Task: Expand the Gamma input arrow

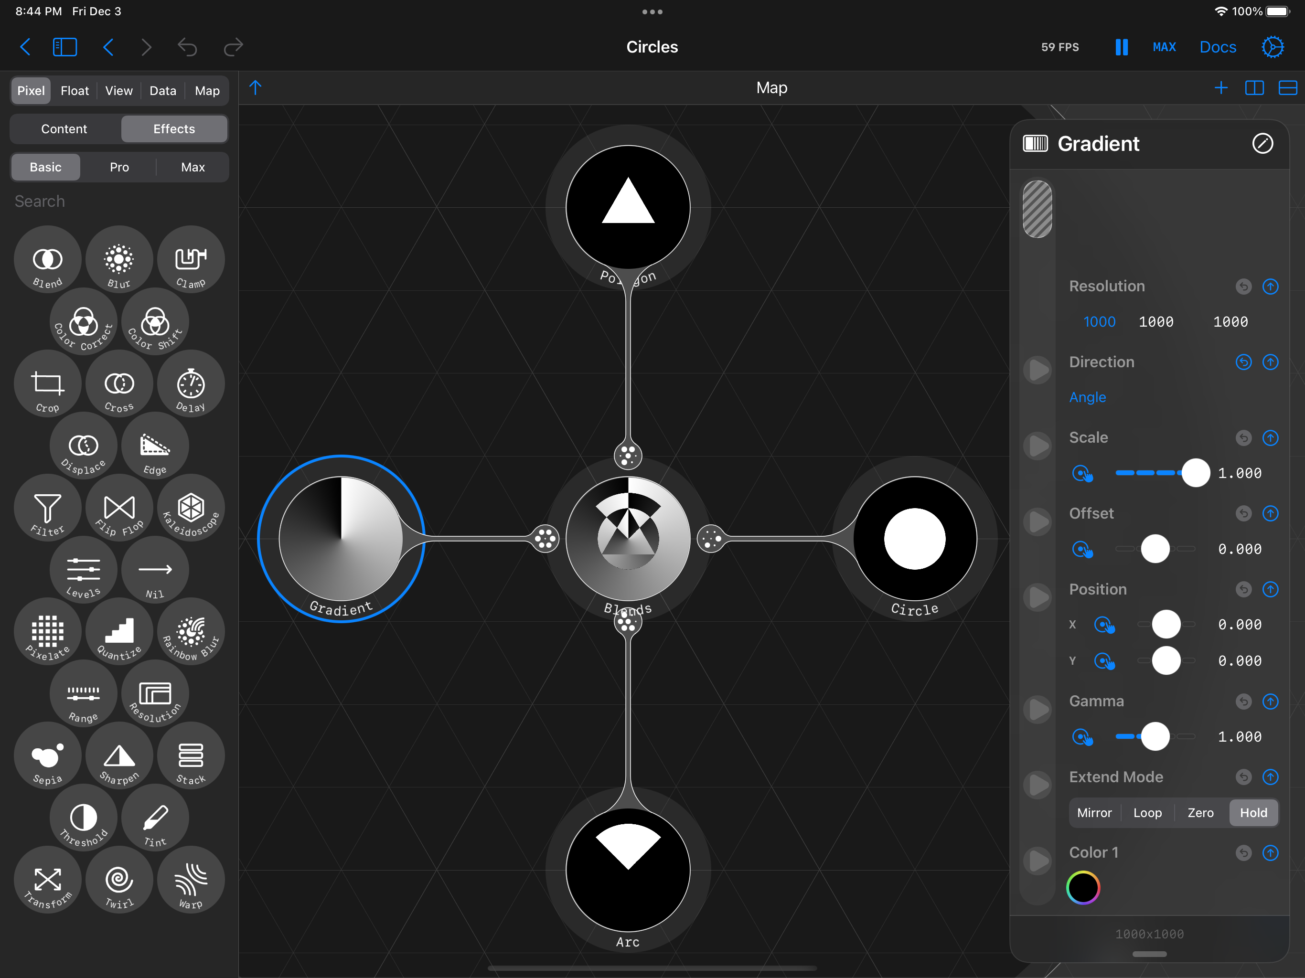Action: coord(1038,709)
